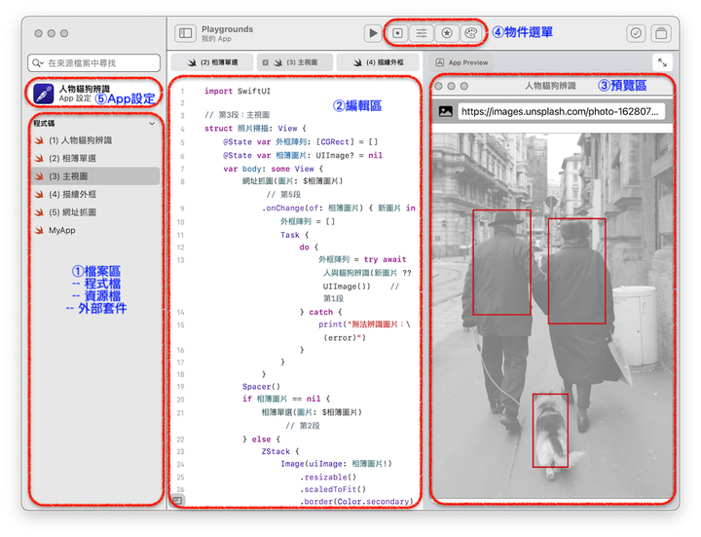This screenshot has height=537, width=701.
Task: Click the checkmark circle icon in toolbar
Action: click(636, 33)
